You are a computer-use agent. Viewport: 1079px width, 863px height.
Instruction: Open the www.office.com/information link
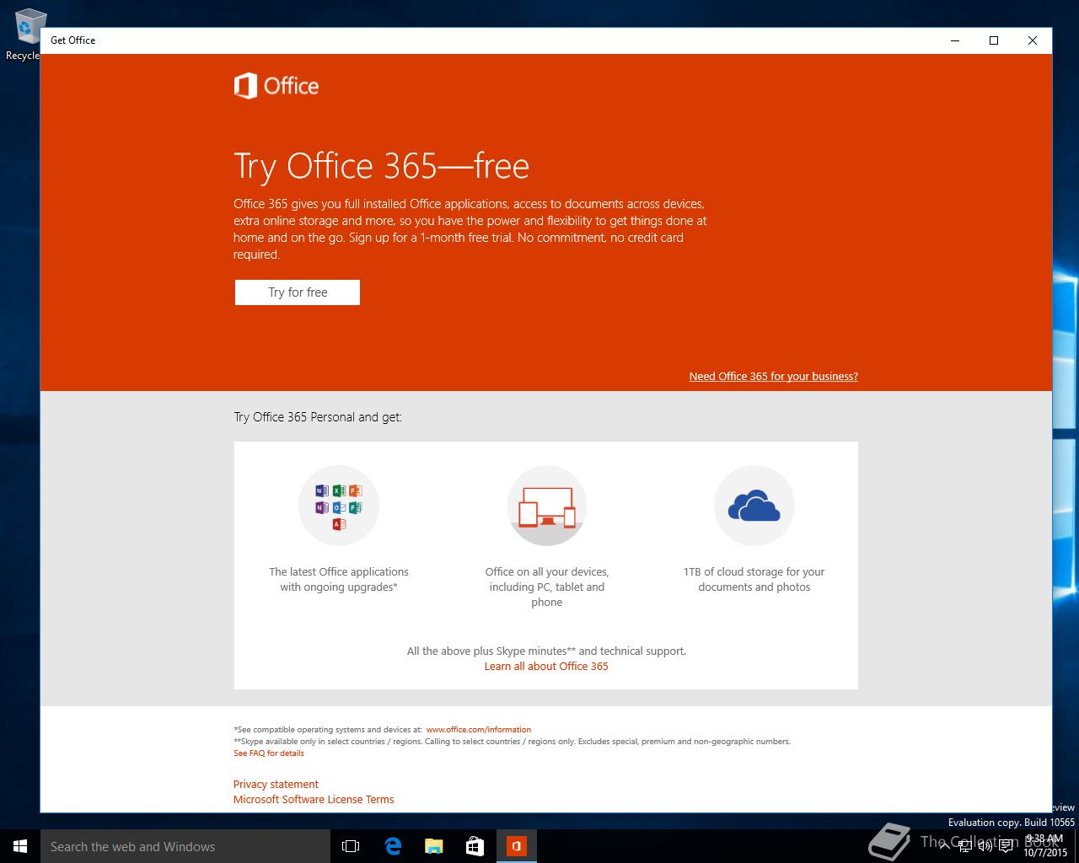(479, 730)
